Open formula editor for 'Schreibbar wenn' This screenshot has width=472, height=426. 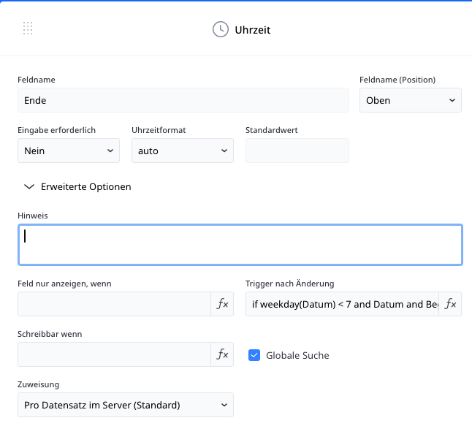pyautogui.click(x=223, y=354)
